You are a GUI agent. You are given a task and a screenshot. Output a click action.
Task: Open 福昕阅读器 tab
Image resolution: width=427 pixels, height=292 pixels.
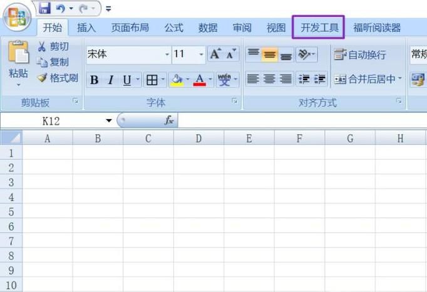pos(377,28)
